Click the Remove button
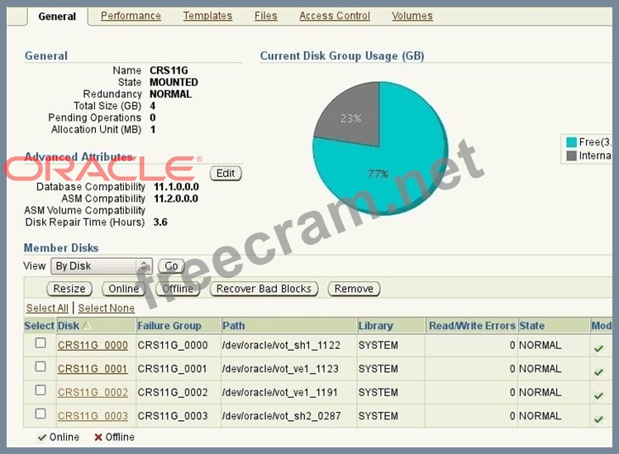This screenshot has width=619, height=454. coord(354,289)
